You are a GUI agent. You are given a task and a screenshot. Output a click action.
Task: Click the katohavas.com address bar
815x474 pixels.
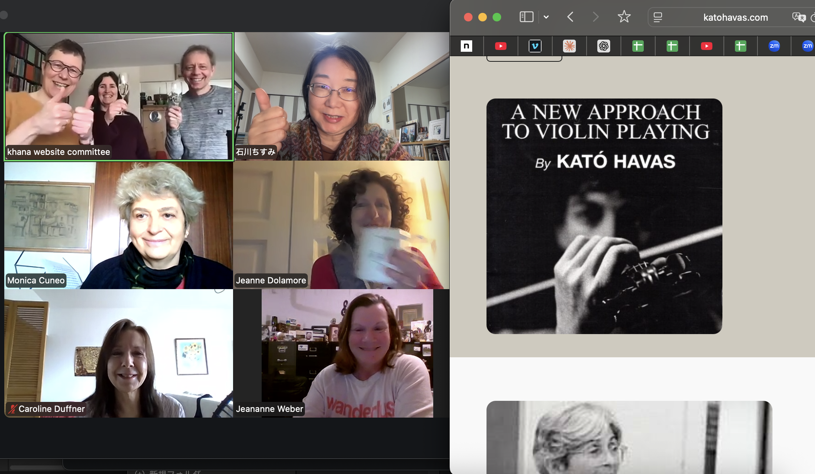(x=735, y=17)
